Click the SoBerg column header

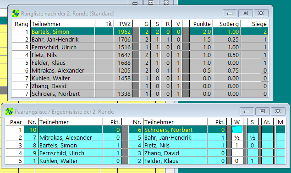click(229, 24)
